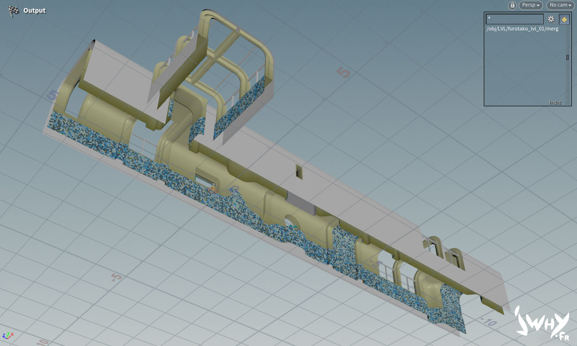Click the dotted scrollbar grip of the object list
The image size is (577, 346).
coord(568,57)
